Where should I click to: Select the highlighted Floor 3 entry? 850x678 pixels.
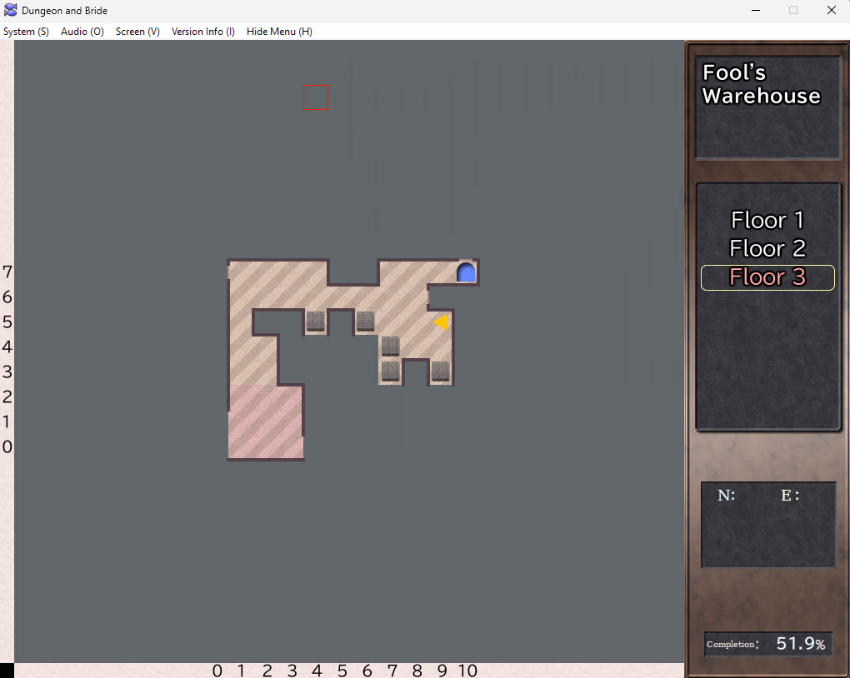point(767,277)
